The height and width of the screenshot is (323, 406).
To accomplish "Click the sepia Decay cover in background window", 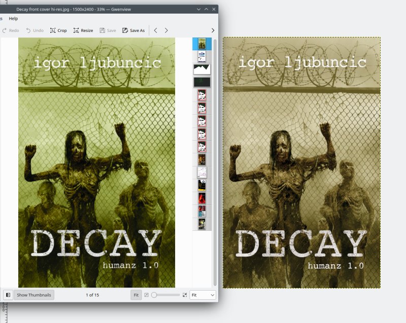I will point(301,163).
